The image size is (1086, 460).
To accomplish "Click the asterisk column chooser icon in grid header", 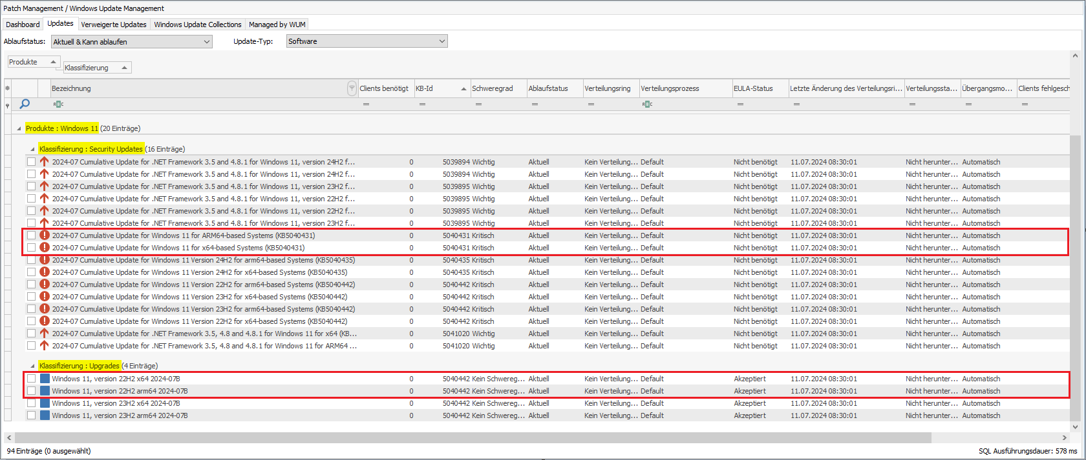I will pos(7,88).
